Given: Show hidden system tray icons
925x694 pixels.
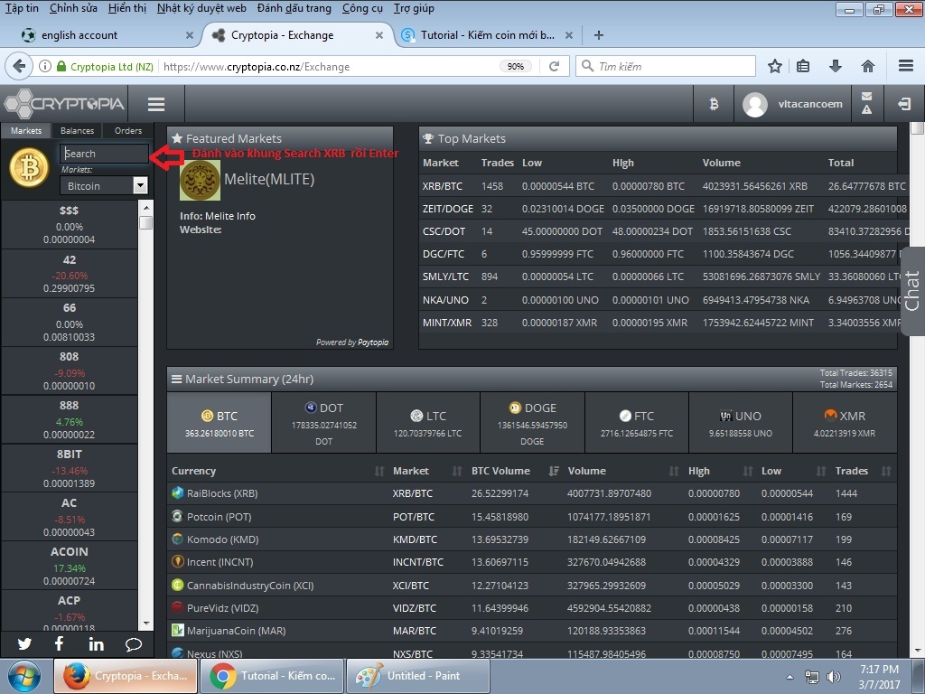Looking at the screenshot, I should pos(790,677).
